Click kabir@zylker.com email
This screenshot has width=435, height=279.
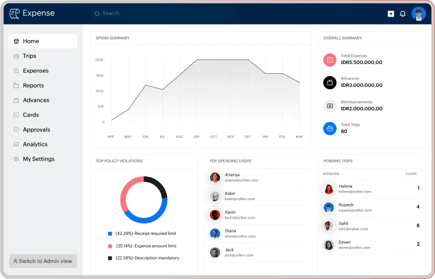[x=240, y=199]
